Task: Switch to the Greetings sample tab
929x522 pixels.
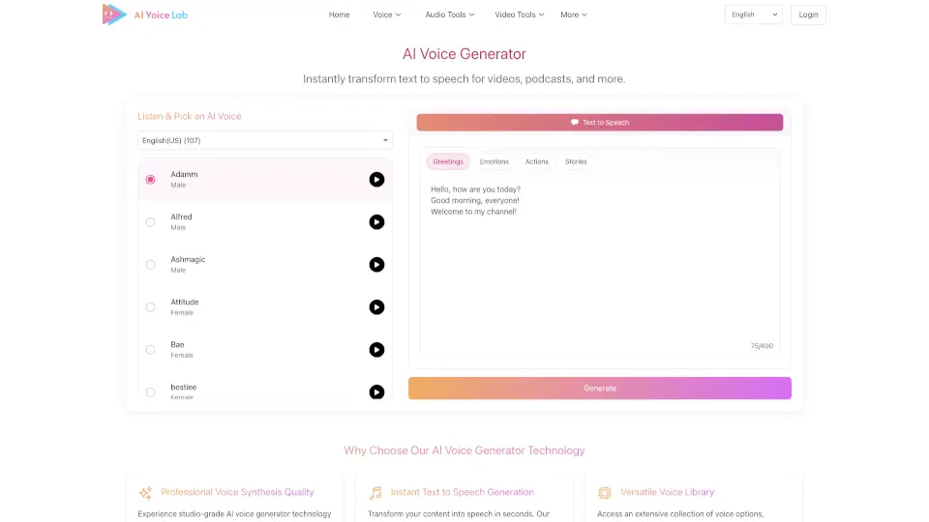Action: click(x=448, y=161)
